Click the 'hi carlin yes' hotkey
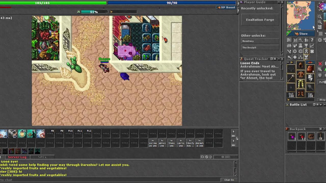326x183 pixels. pos(181,143)
